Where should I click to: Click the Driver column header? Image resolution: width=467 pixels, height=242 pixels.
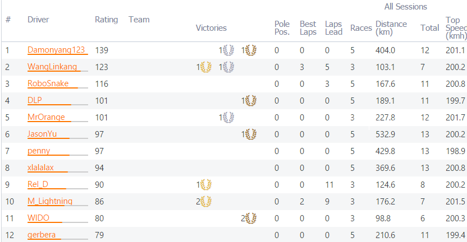click(38, 20)
